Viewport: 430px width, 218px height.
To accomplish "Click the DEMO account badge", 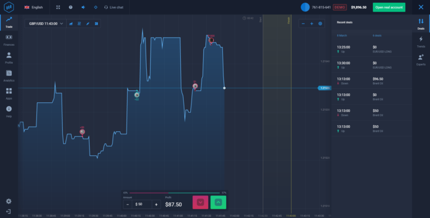I will tap(339, 7).
